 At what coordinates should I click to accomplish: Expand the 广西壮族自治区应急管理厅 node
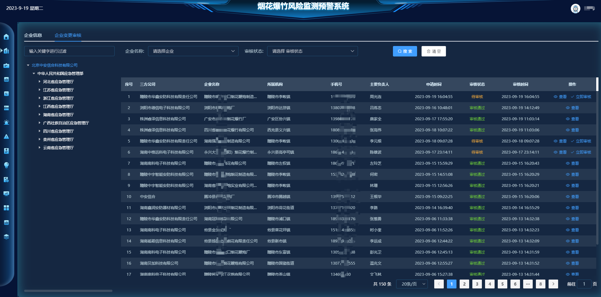(x=39, y=123)
